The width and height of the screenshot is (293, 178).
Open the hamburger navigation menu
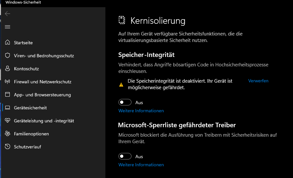[x=8, y=27]
